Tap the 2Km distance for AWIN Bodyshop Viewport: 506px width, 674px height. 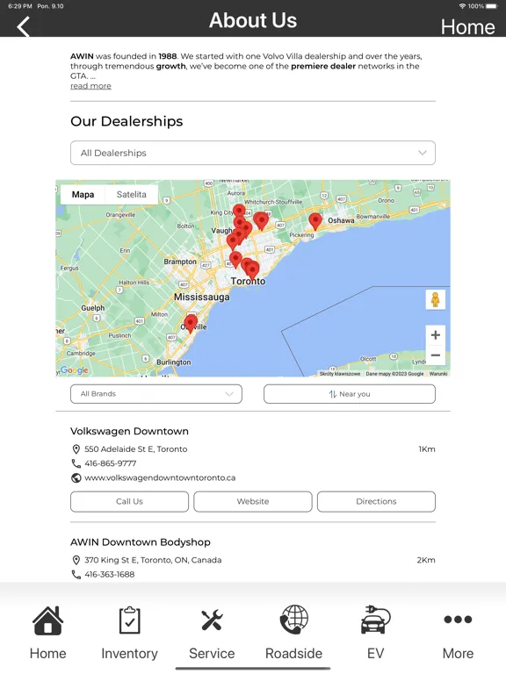426,560
